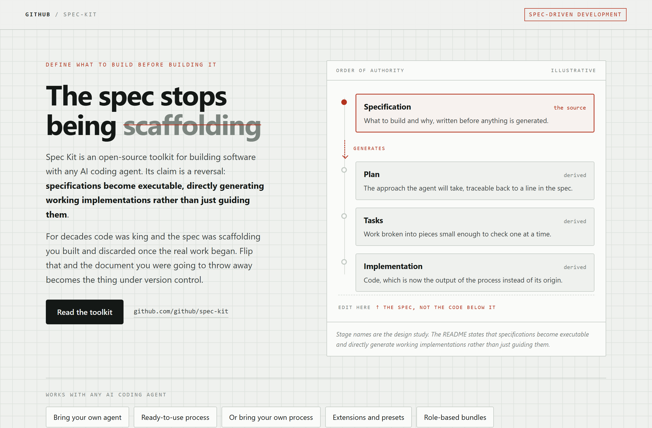Image resolution: width=652 pixels, height=428 pixels.
Task: Click the hollow timeline dot beside Tasks
Action: (344, 216)
